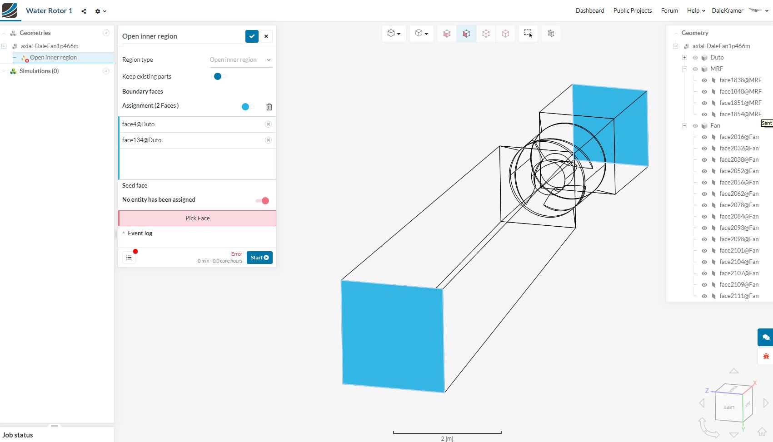Click the grayed-out mesh cube toolbar icon
Image resolution: width=773 pixels, height=442 pixels.
tap(551, 34)
